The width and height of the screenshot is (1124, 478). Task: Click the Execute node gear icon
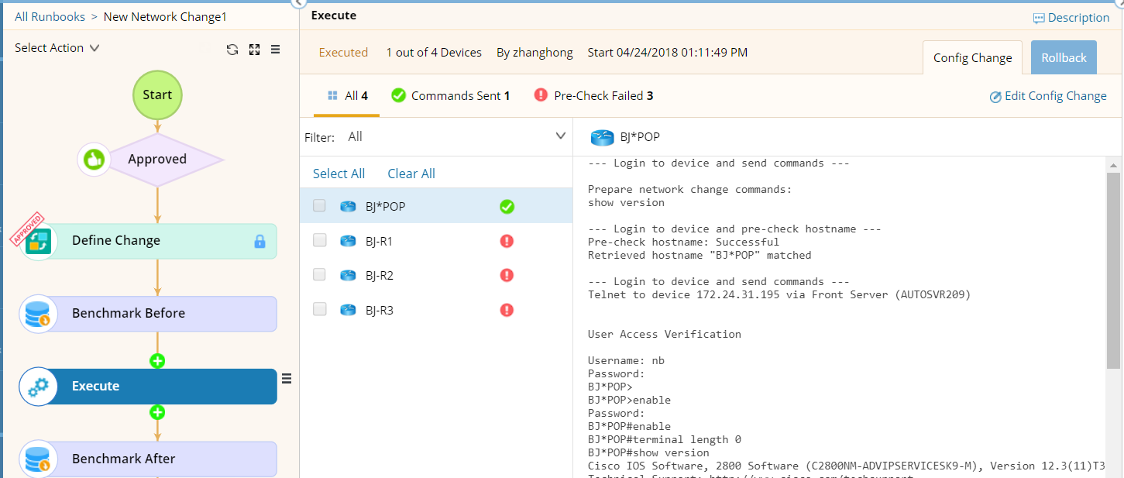pyautogui.click(x=38, y=387)
